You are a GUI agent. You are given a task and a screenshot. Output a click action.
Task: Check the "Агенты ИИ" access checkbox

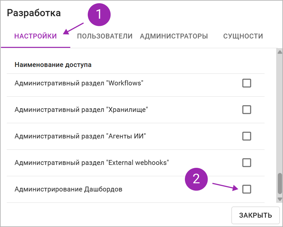tap(246, 136)
